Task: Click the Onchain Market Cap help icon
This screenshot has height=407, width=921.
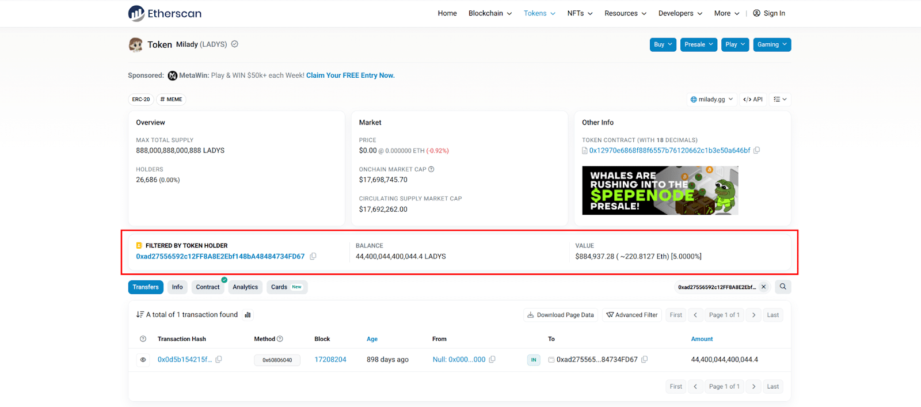Action: point(431,169)
